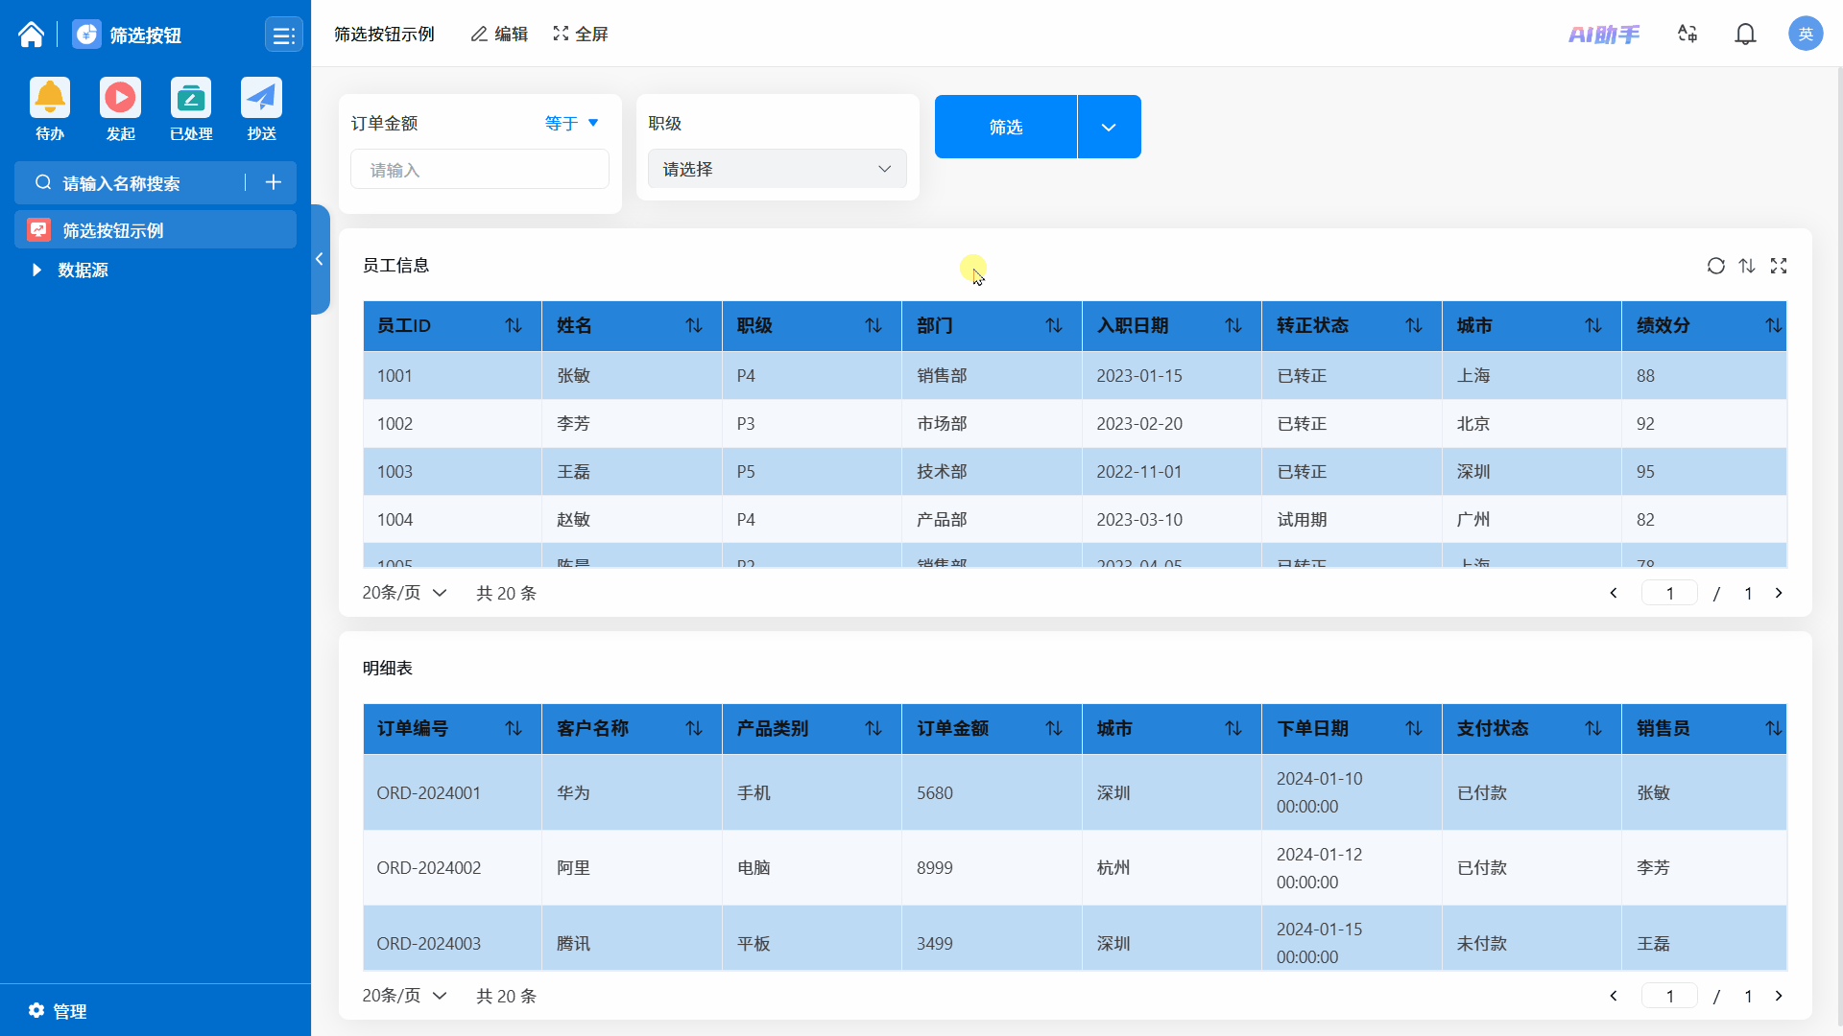Click the 编辑 edit pencil button
The width and height of the screenshot is (1843, 1036).
click(499, 35)
